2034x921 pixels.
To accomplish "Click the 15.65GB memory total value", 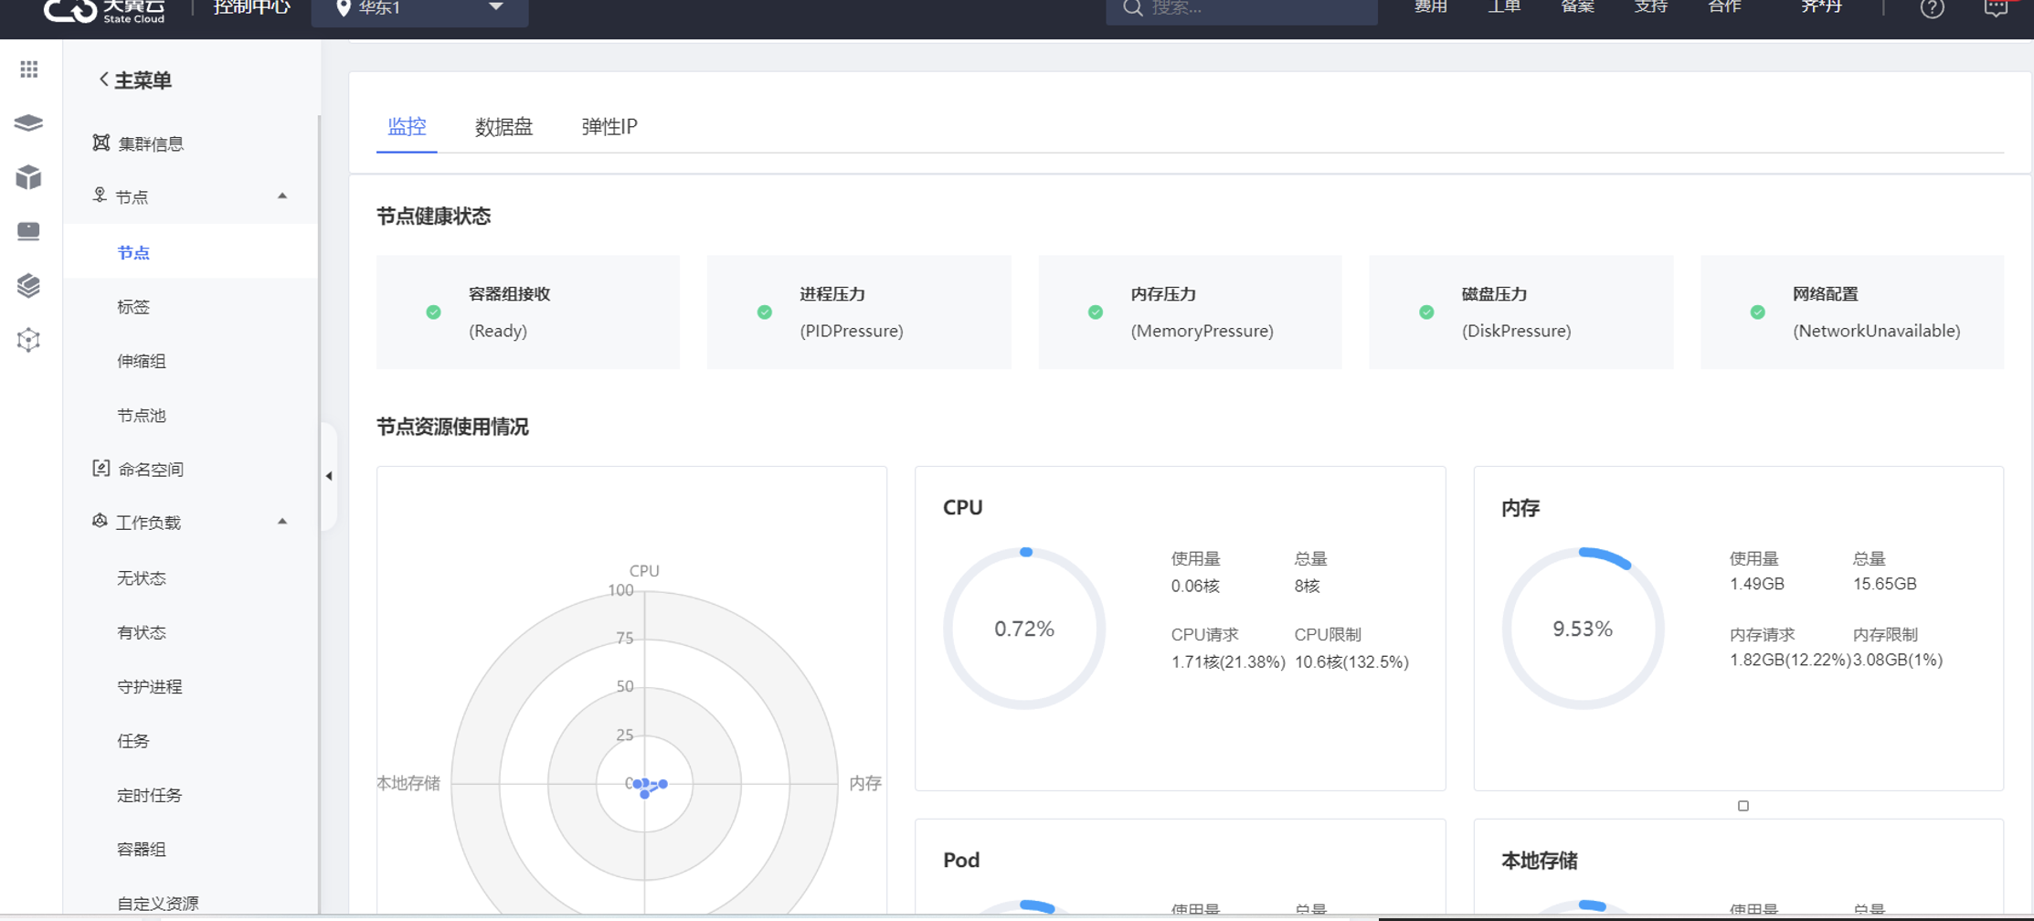I will [x=1884, y=584].
